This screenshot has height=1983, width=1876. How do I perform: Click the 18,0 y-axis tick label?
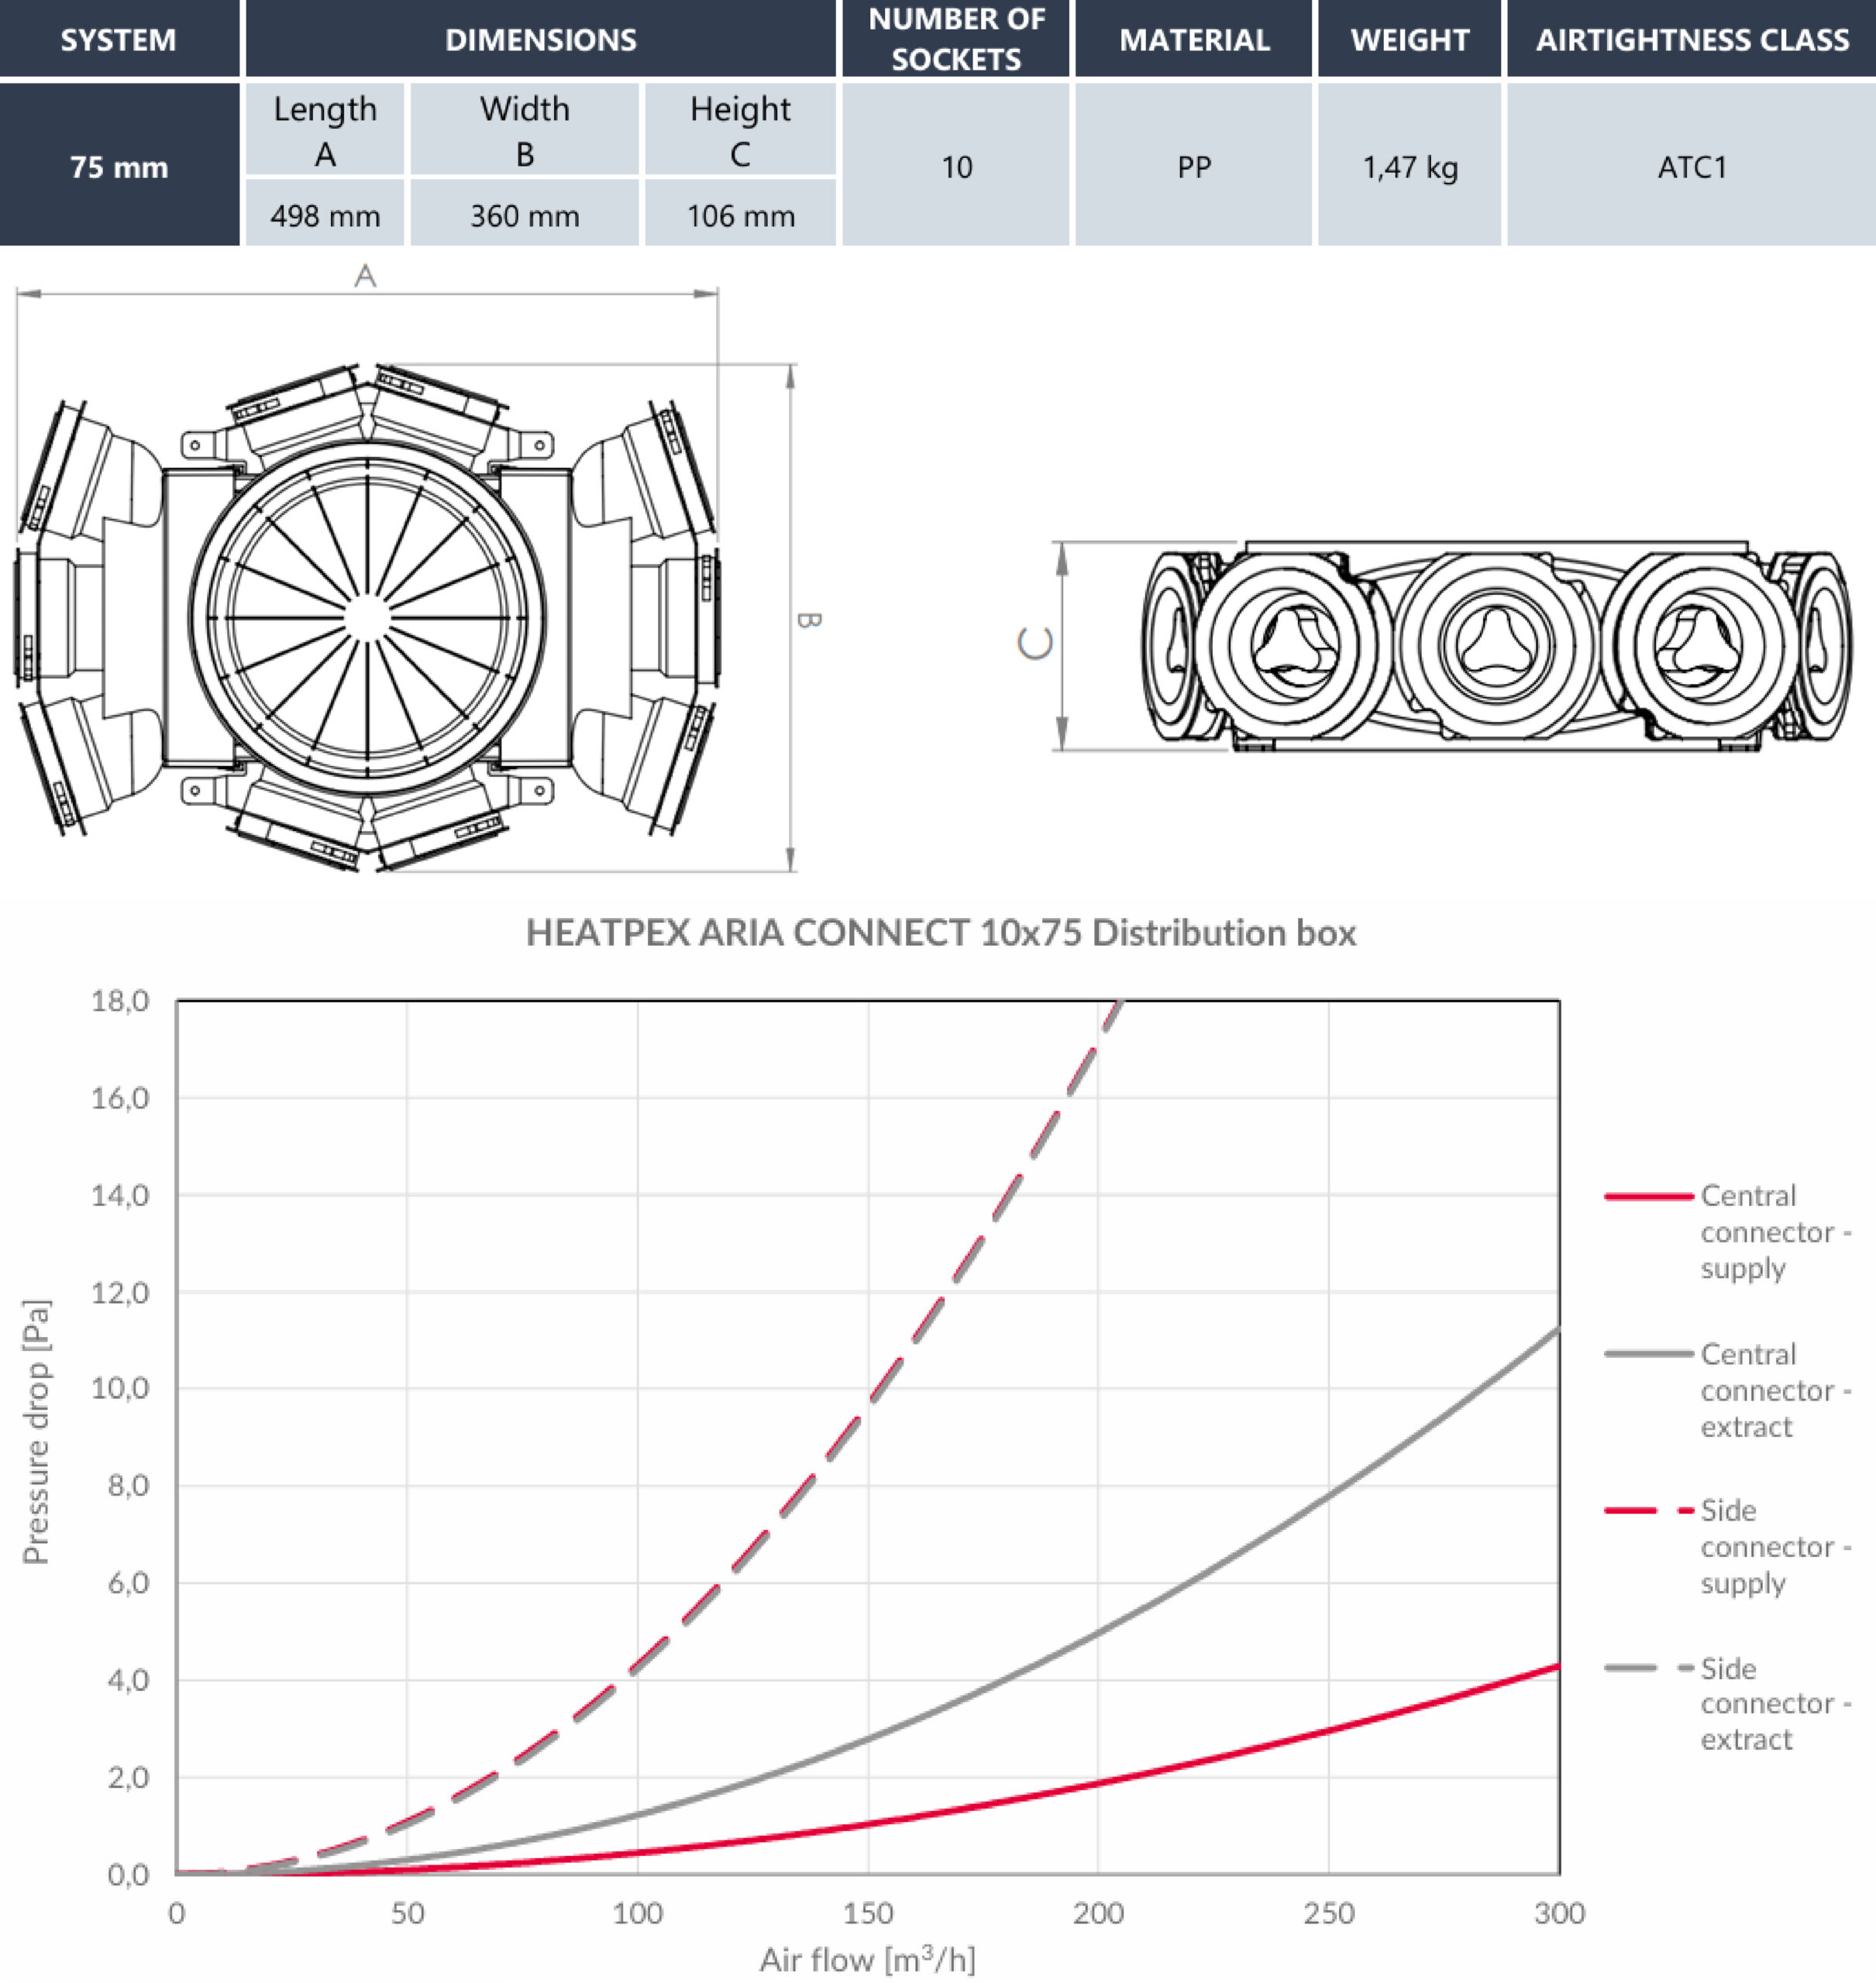point(120,1001)
